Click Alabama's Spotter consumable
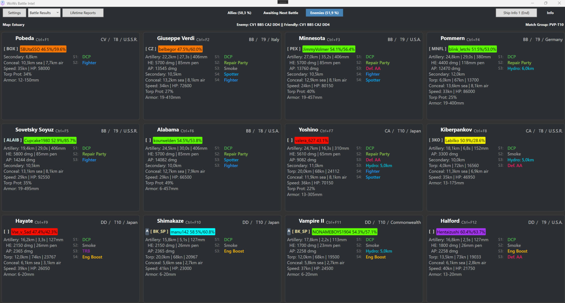 point(231,160)
